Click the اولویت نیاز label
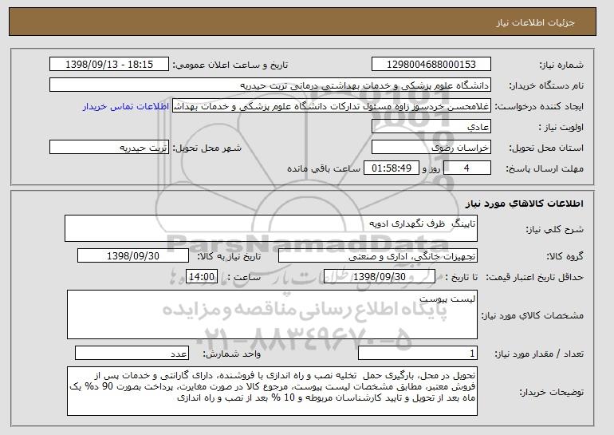 pyautogui.click(x=561, y=127)
